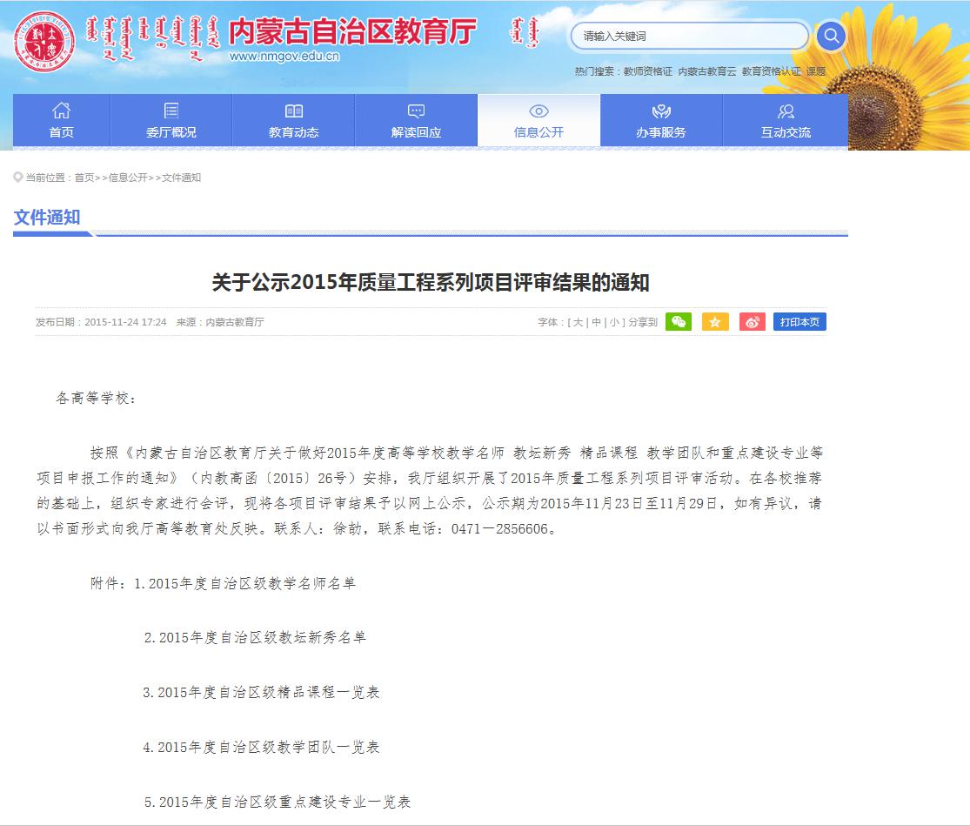Viewport: 970px width, 826px height.
Task: Click the magnifier search button
Action: coord(831,36)
